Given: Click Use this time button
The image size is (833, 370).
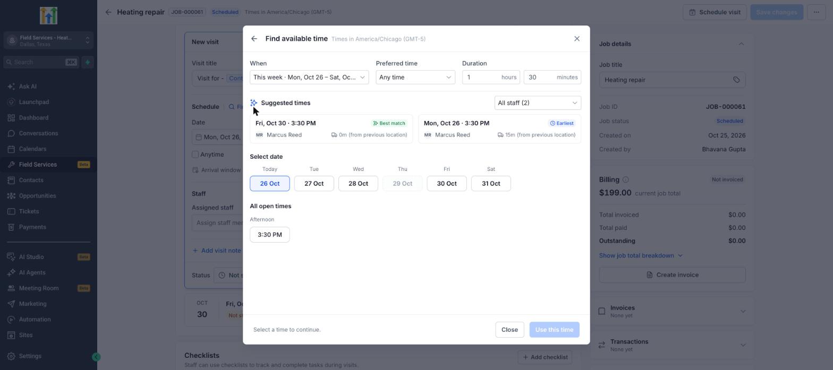Looking at the screenshot, I should click(554, 330).
